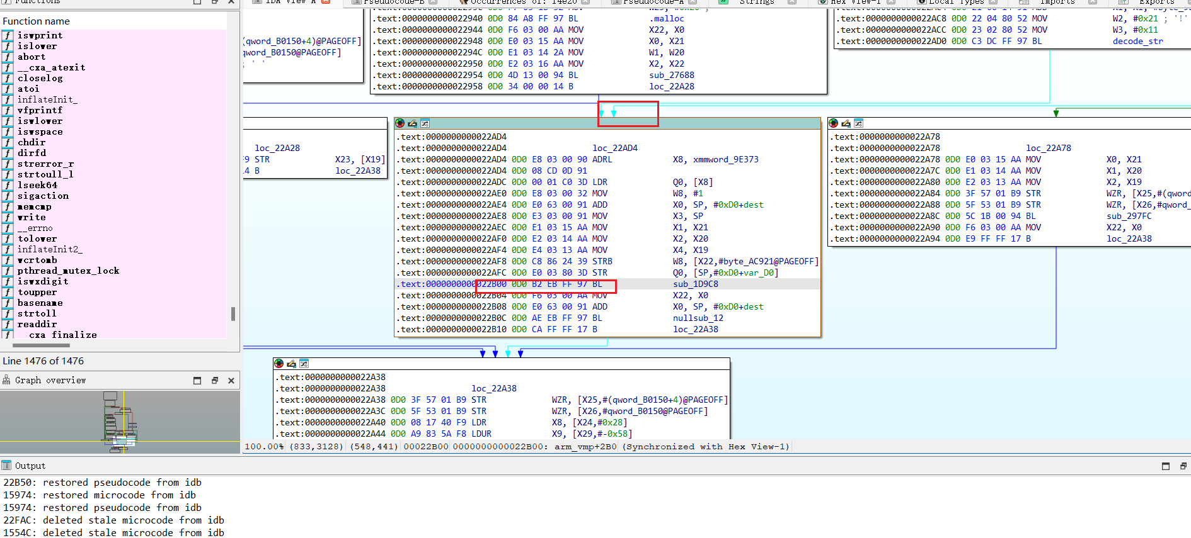The image size is (1191, 538).
Task: Click the node color icon of loc_22A78 block
Action: 833,123
